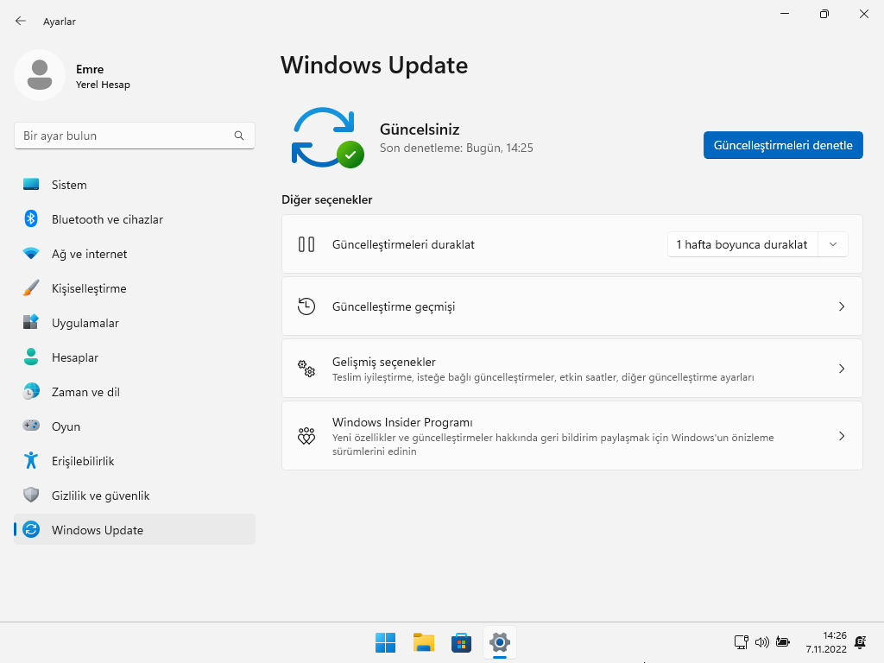Open Güncelleştirme geçmişi chevron
Viewport: 884px width, 663px height.
click(x=842, y=306)
